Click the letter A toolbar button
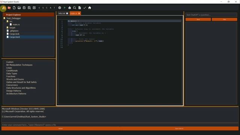Viewport: 240px width, 135px height. [51, 8]
